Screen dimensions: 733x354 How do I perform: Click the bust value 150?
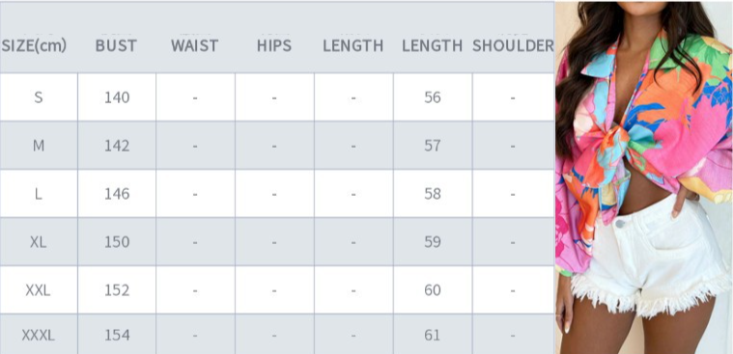tap(117, 242)
